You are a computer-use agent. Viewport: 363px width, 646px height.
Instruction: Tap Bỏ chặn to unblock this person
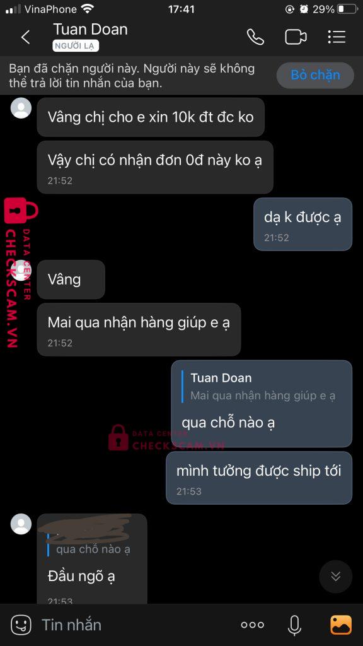[315, 75]
